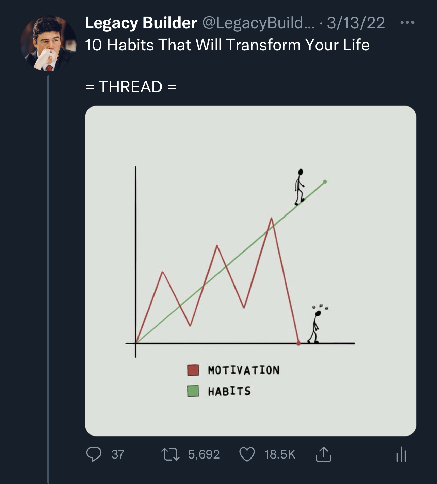
Task: Retweet the post using the arrows icon
Action: [x=171, y=454]
